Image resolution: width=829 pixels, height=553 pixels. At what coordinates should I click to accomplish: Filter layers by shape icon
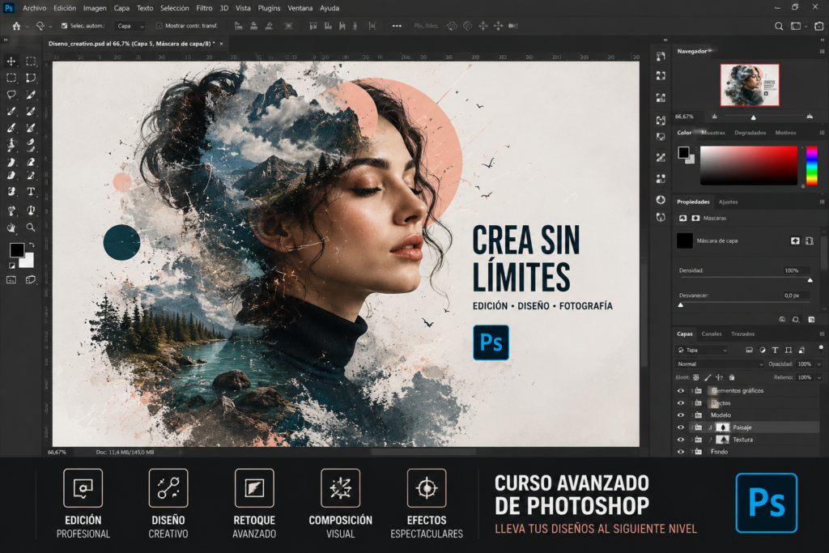(x=789, y=350)
